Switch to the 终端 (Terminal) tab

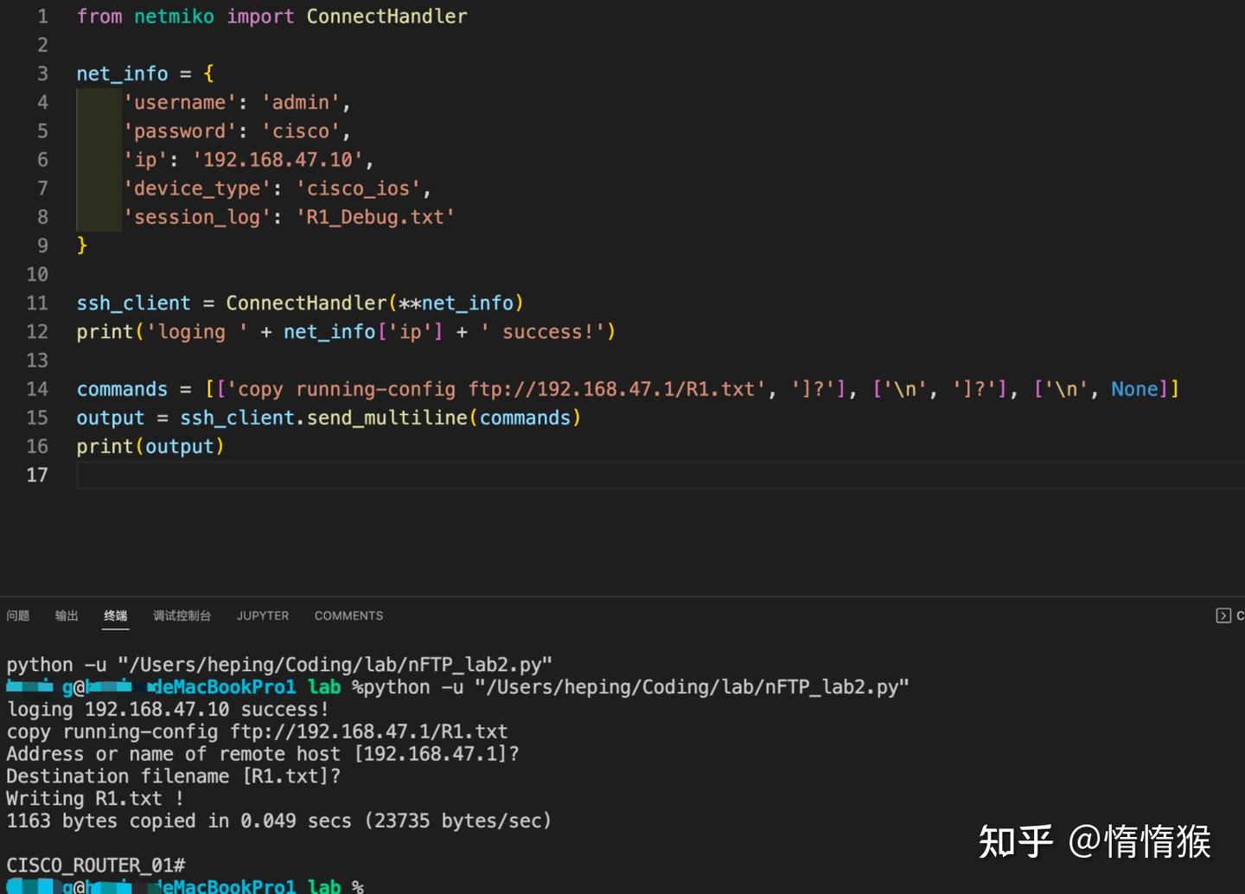pyautogui.click(x=115, y=616)
